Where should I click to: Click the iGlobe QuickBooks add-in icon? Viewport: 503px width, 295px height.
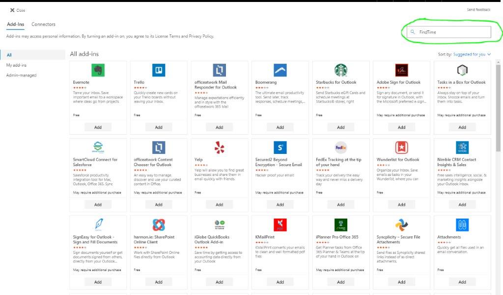[x=220, y=225]
